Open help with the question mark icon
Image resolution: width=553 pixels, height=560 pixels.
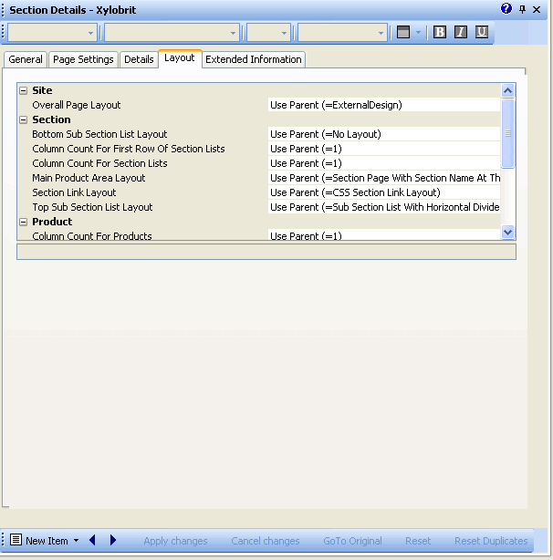[506, 8]
